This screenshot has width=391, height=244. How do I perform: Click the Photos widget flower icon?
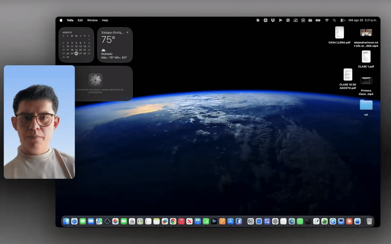click(95, 80)
